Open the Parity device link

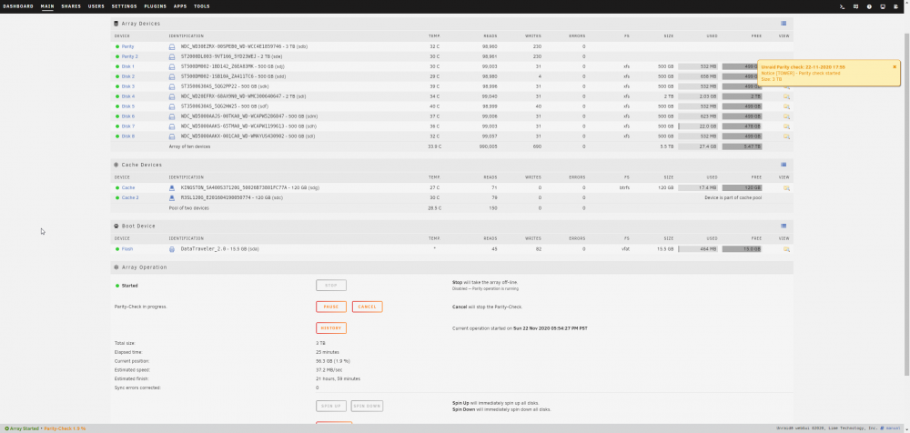coord(127,46)
